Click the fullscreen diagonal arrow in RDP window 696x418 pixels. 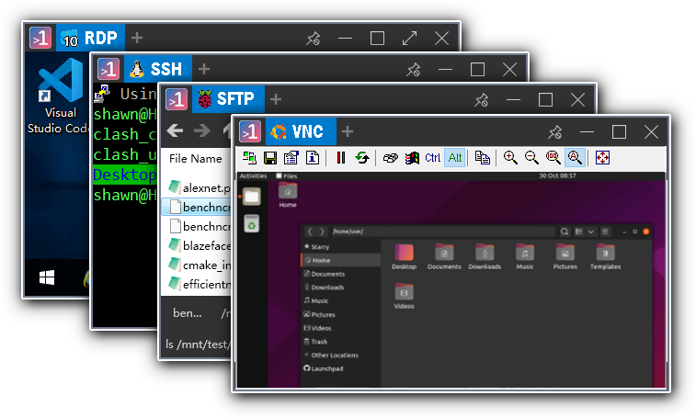click(409, 39)
